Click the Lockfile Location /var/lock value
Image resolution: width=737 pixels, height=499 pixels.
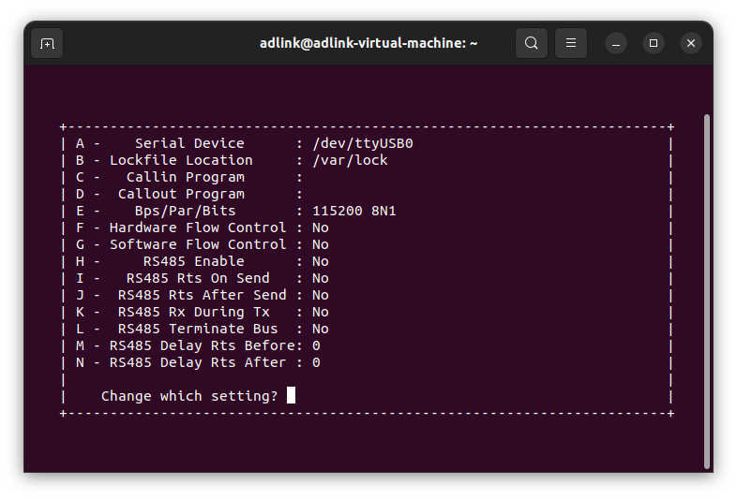pyautogui.click(x=350, y=160)
